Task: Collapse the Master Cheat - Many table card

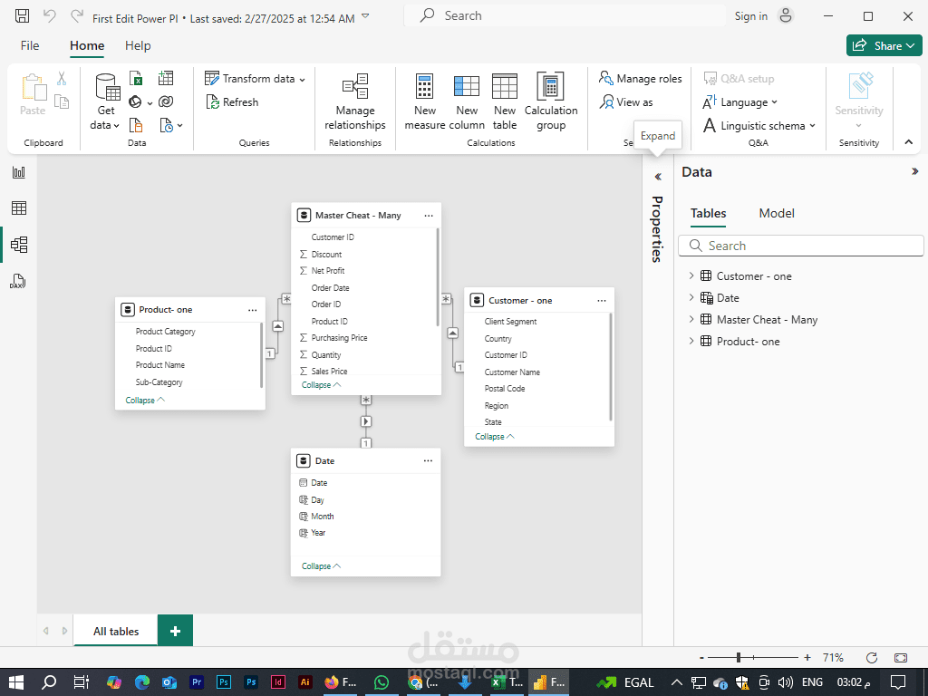Action: pyautogui.click(x=321, y=385)
